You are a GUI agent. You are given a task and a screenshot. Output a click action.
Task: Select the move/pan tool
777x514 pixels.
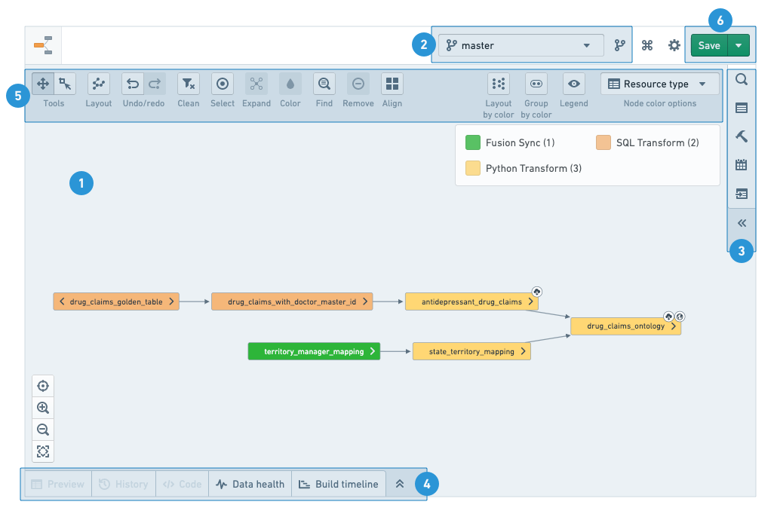pyautogui.click(x=43, y=84)
